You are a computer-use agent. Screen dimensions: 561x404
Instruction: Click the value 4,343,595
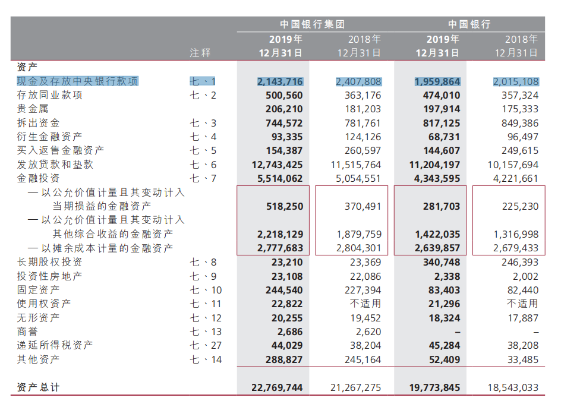pos(437,179)
